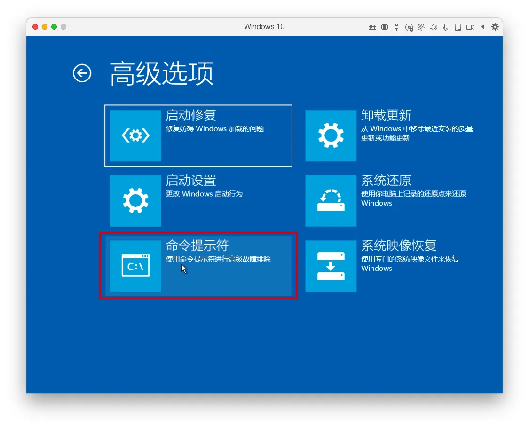Enter full screen with green button
Image resolution: width=529 pixels, height=428 pixels.
[x=54, y=27]
